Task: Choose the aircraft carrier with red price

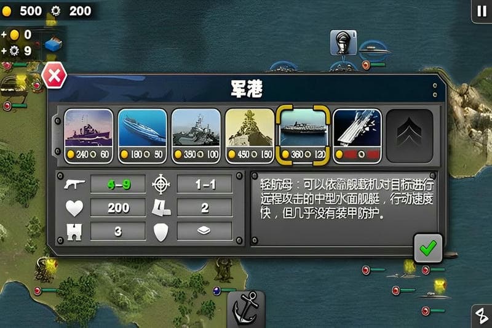Action: (357, 136)
